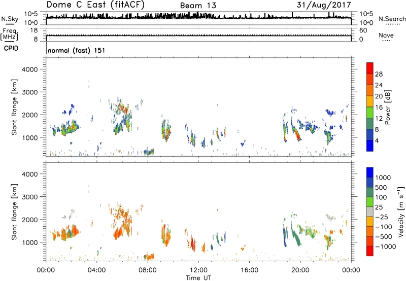Click the 'Velocity [m s⁻¹]' axis label
The height and width of the screenshot is (281, 406).
pyautogui.click(x=401, y=212)
